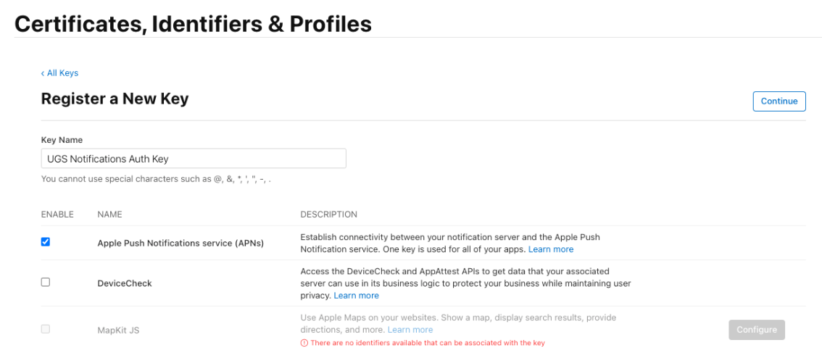This screenshot has width=822, height=356.
Task: Select the DESCRIPTION column header
Action: pos(328,215)
